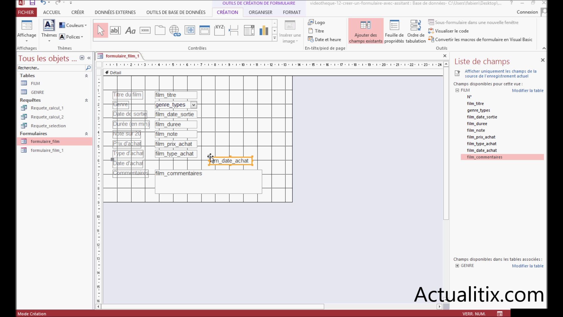Open the genre_types combo box arrow
This screenshot has width=563, height=317.
194,105
